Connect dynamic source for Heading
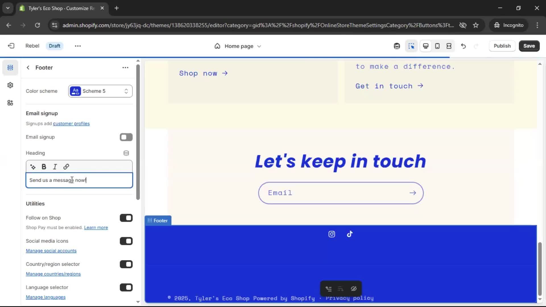The height and width of the screenshot is (307, 546). coord(126,153)
